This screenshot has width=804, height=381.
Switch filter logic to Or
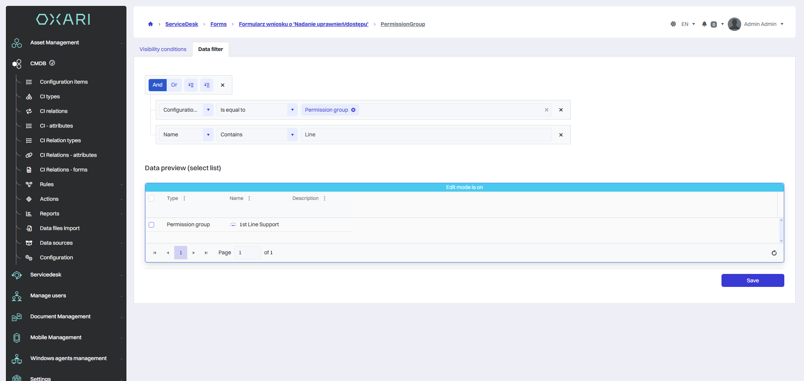pos(174,85)
